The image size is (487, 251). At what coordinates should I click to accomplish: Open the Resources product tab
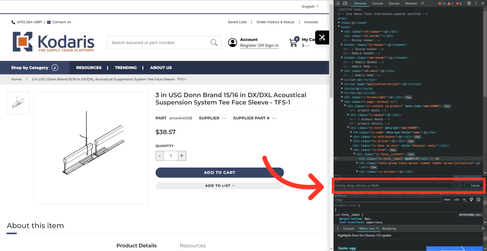(x=193, y=245)
